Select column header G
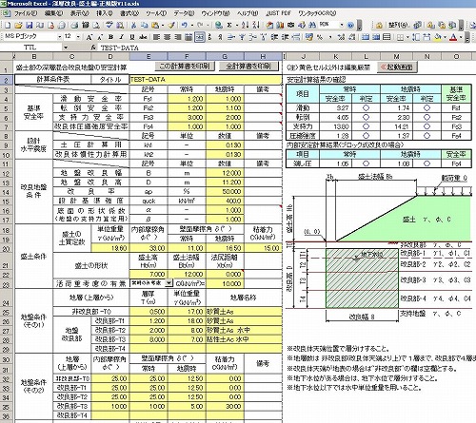Screen dimensions: 476x423 click(x=225, y=57)
